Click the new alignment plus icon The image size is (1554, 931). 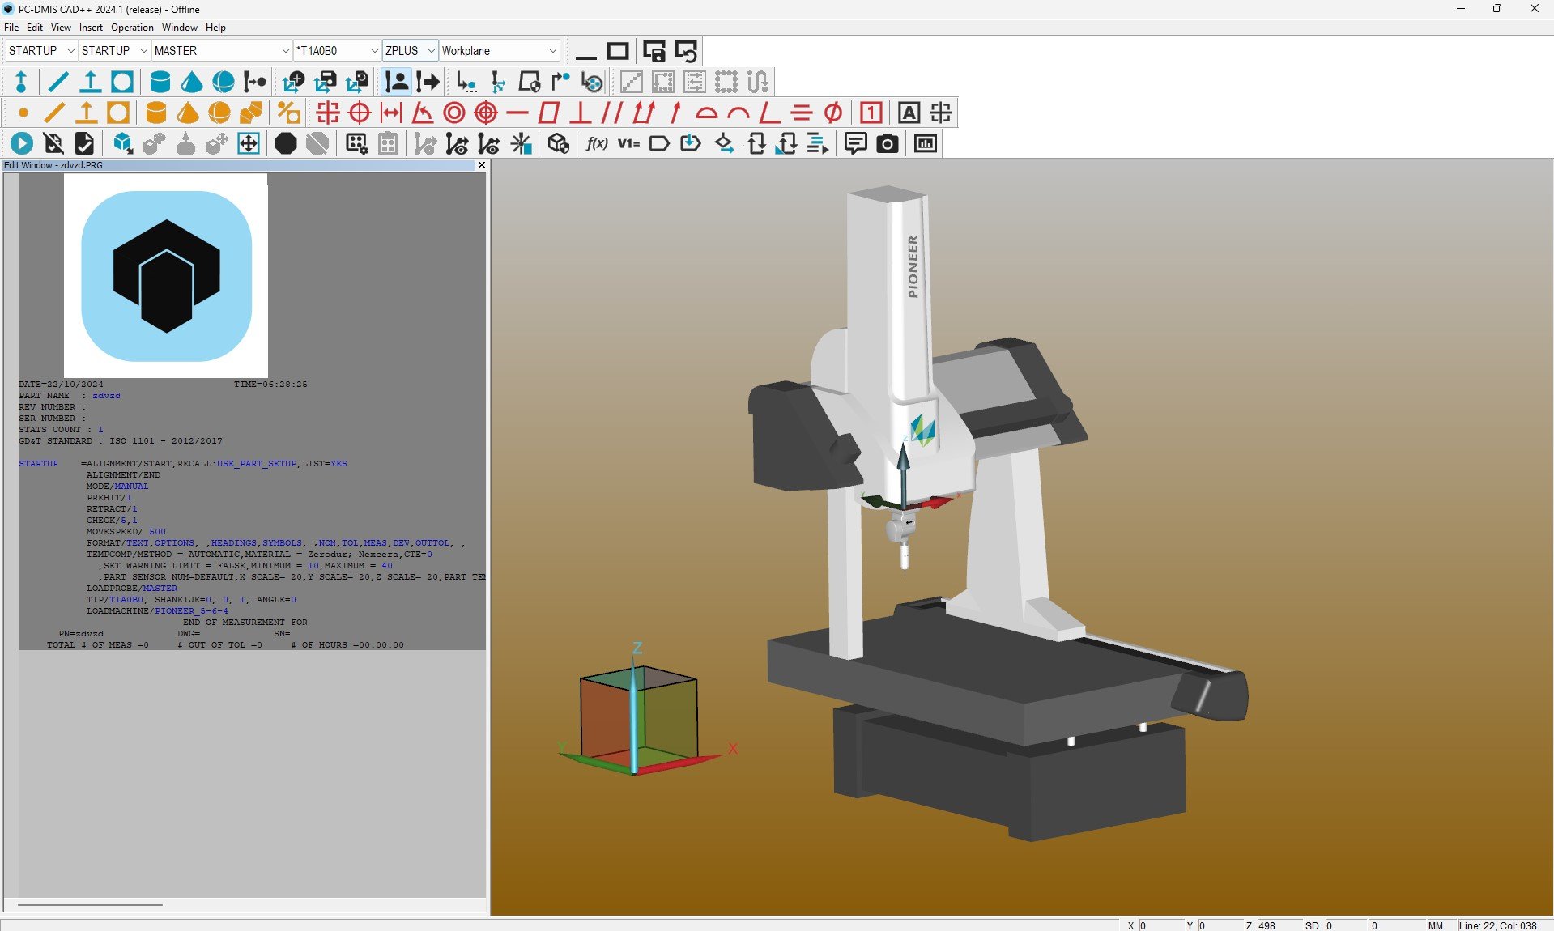pyautogui.click(x=293, y=82)
